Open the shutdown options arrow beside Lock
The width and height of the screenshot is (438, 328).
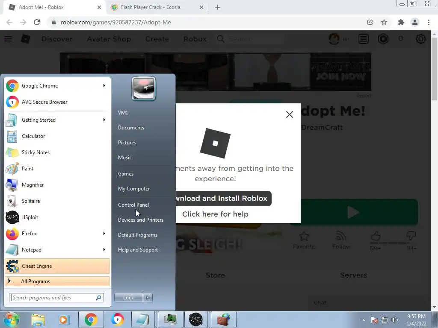[148, 298]
